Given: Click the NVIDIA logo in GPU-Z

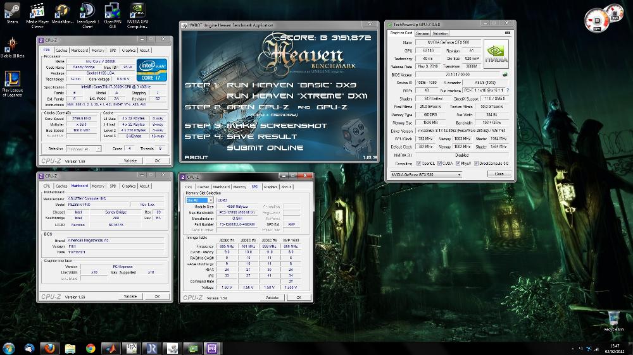Looking at the screenshot, I should tap(496, 54).
